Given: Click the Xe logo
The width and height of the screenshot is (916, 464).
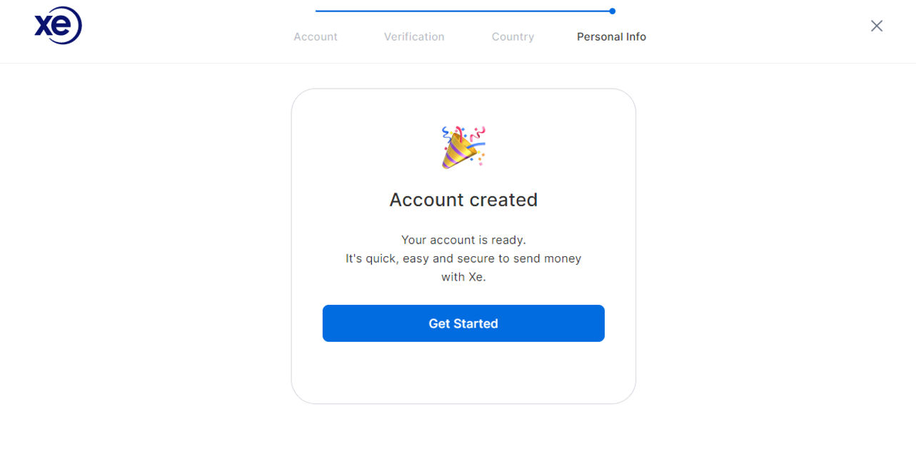Looking at the screenshot, I should point(58,26).
